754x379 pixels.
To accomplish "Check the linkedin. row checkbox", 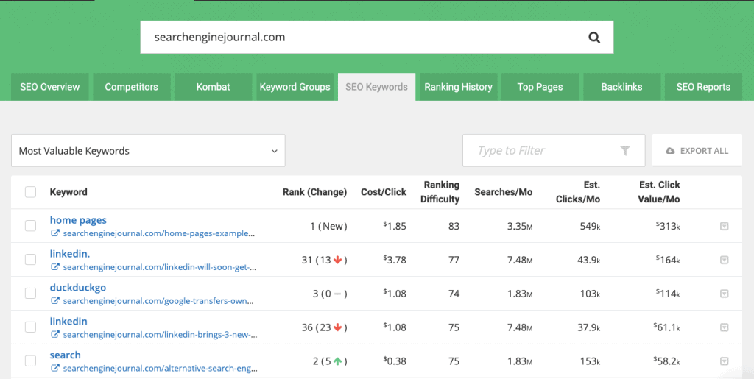I will point(30,259).
